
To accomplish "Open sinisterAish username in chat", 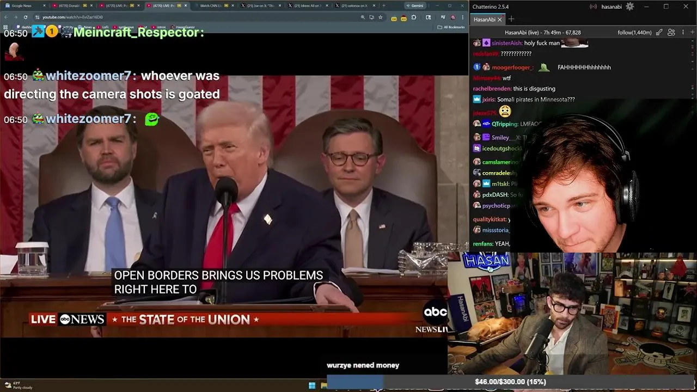I will coord(507,43).
